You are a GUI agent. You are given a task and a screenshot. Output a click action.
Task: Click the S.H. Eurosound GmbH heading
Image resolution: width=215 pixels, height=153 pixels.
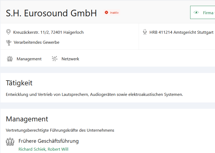52,13
